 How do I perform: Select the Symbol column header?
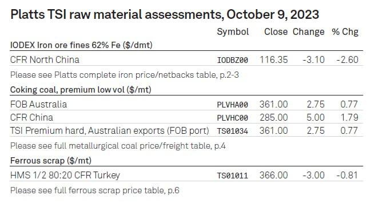pos(233,32)
